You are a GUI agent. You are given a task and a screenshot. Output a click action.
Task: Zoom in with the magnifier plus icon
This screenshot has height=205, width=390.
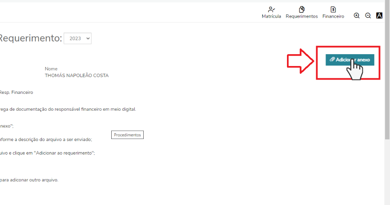coord(357,16)
